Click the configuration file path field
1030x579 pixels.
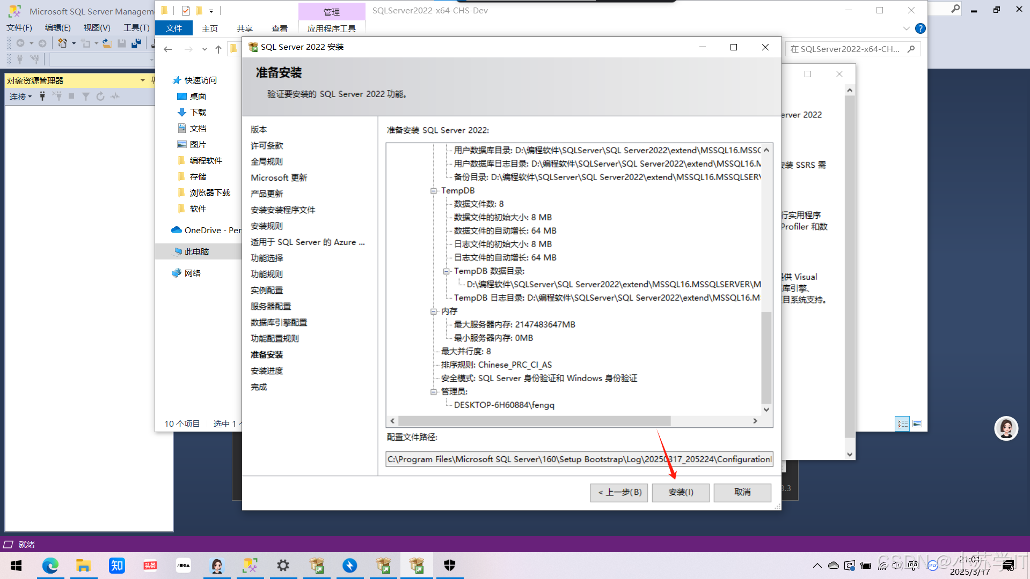point(579,459)
